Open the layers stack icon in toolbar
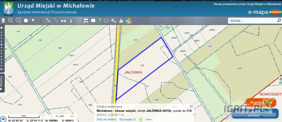The width and height of the screenshot is (282, 122). 3,21
